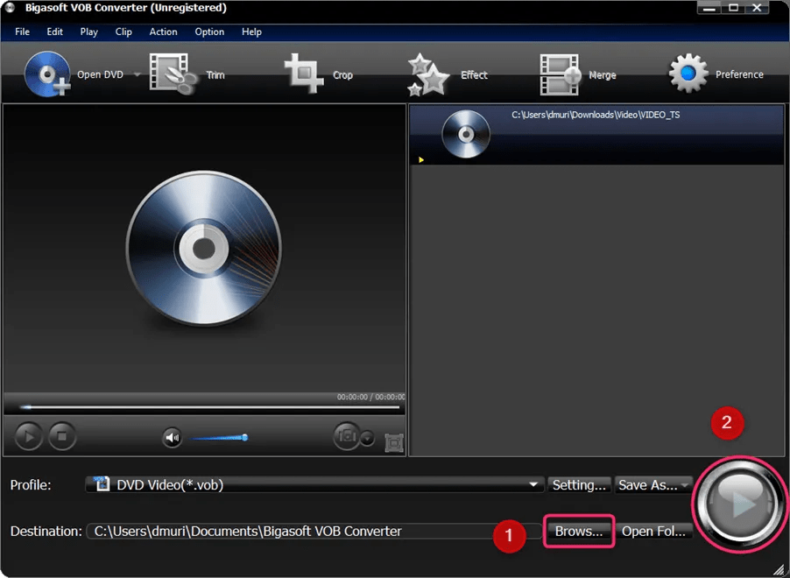
Task: Open the Action menu
Action: (163, 32)
